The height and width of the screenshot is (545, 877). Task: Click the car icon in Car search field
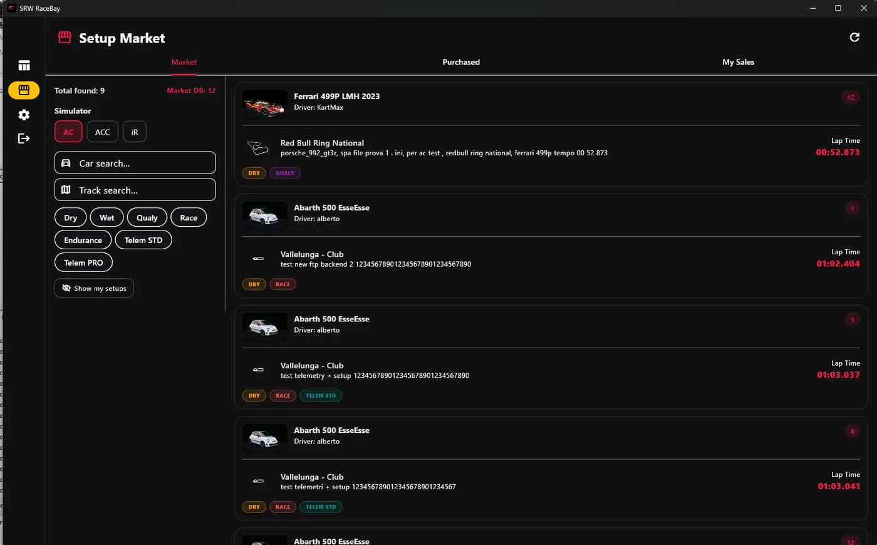click(x=66, y=163)
